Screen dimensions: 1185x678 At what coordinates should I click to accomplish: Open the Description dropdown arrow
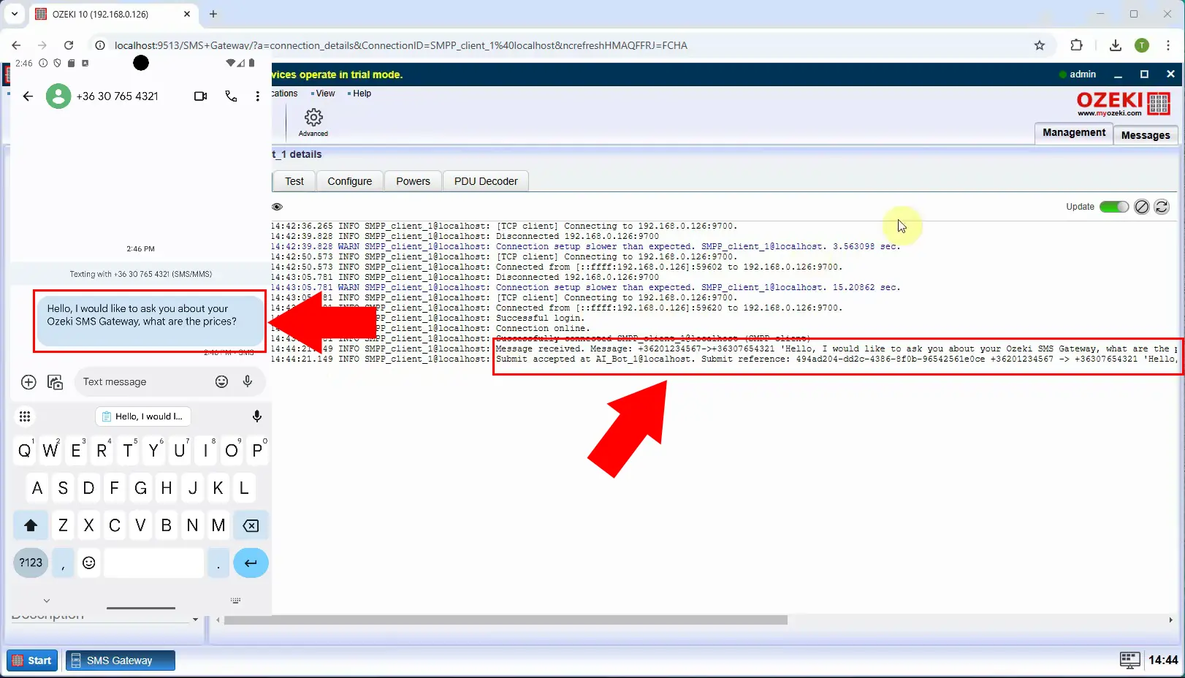(x=195, y=619)
